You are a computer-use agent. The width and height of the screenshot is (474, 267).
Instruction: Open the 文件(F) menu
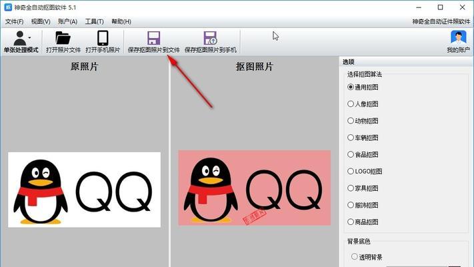pyautogui.click(x=14, y=21)
